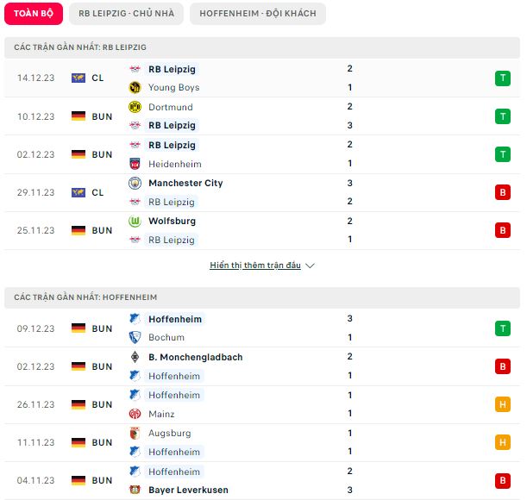Click the B. Monchengladbach diamond logo

pos(135,357)
